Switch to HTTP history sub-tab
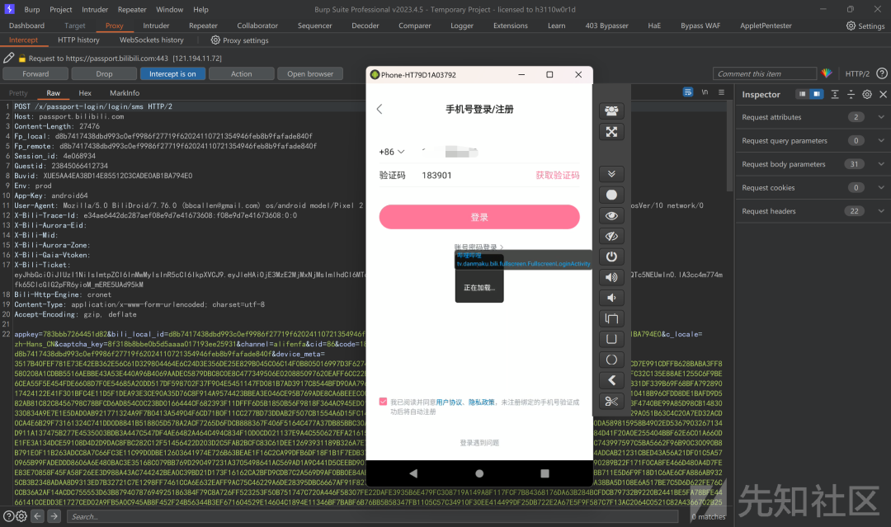891x527 pixels. point(78,40)
